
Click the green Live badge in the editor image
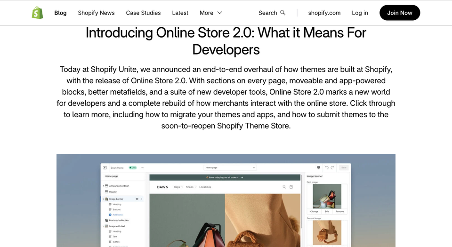tap(133, 167)
